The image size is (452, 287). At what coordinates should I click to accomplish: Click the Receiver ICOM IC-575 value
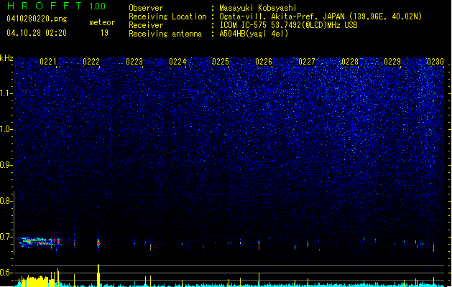coord(289,25)
